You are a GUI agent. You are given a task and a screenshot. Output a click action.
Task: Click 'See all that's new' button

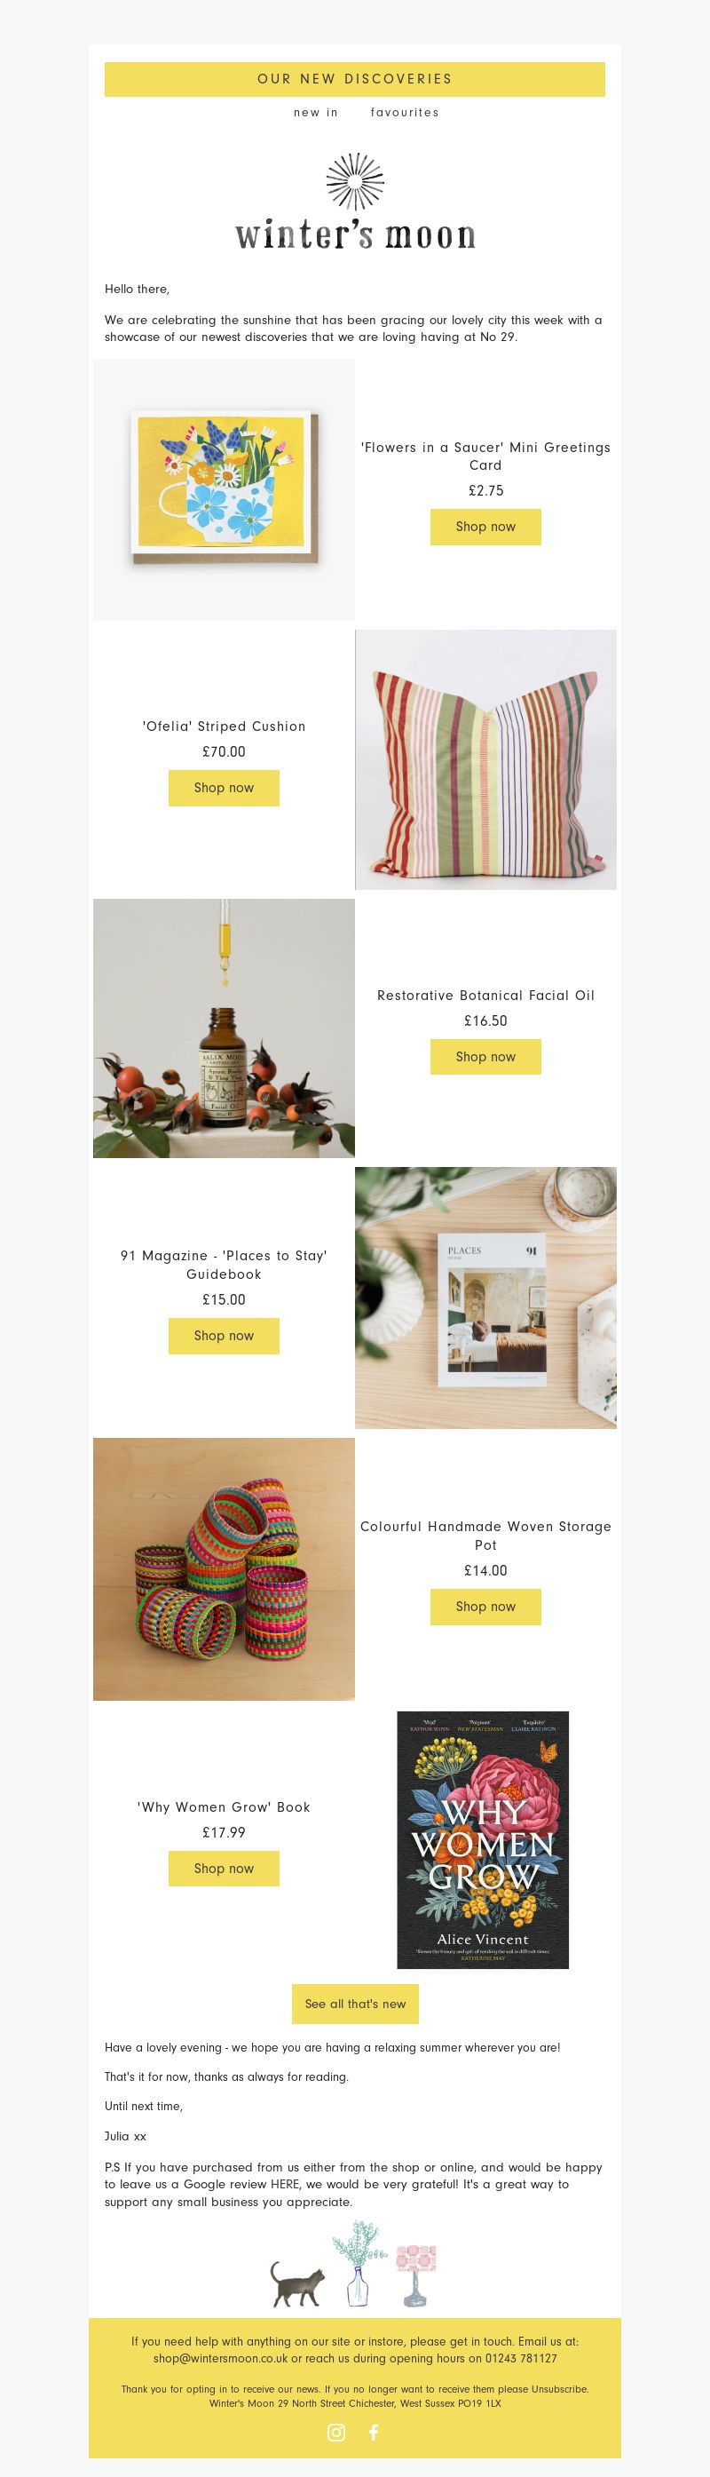356,2004
